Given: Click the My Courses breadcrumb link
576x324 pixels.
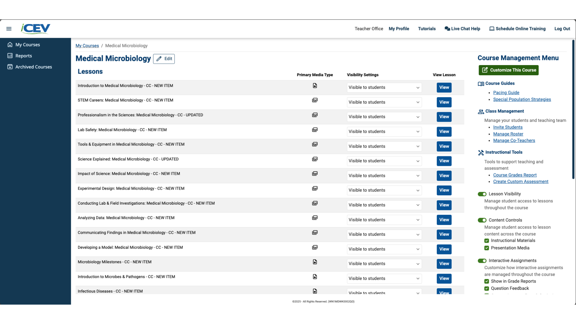Looking at the screenshot, I should [87, 46].
